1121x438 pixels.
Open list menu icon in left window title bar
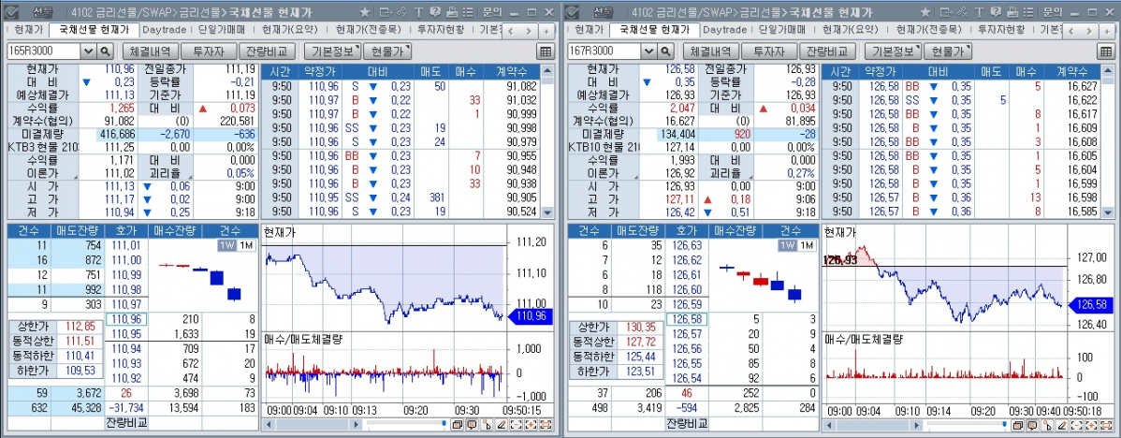(x=468, y=12)
